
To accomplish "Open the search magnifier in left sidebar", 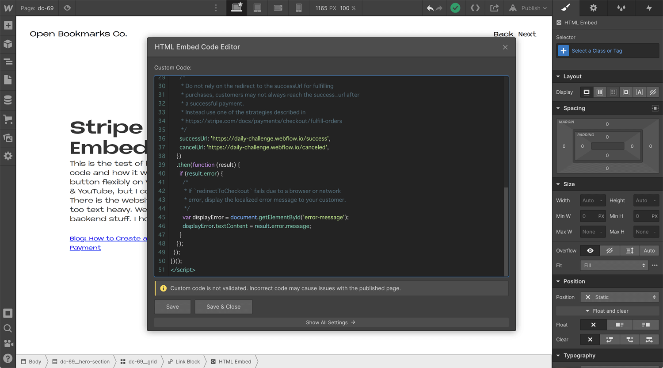I will click(8, 328).
